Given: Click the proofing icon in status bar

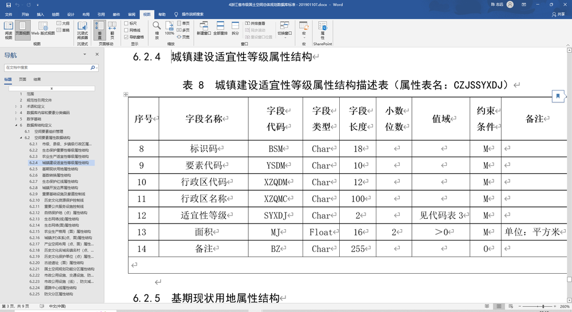Looking at the screenshot, I should [42, 306].
